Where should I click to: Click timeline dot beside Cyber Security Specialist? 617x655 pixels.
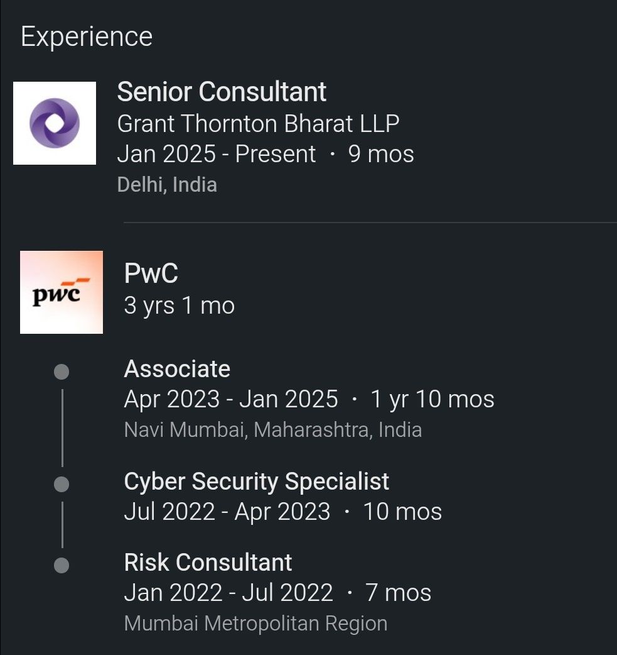click(x=62, y=485)
